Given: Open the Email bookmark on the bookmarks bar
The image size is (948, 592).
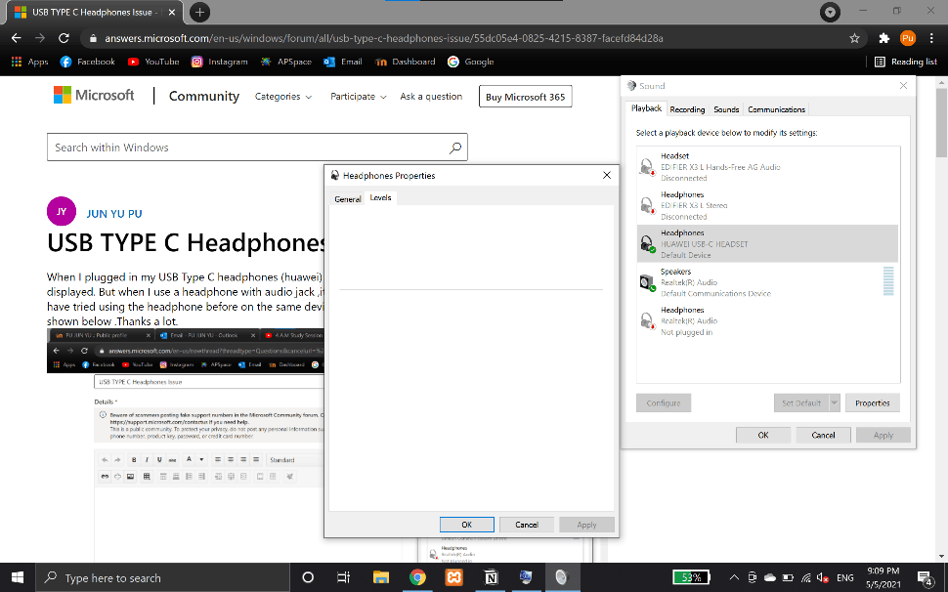Looking at the screenshot, I should [x=343, y=61].
